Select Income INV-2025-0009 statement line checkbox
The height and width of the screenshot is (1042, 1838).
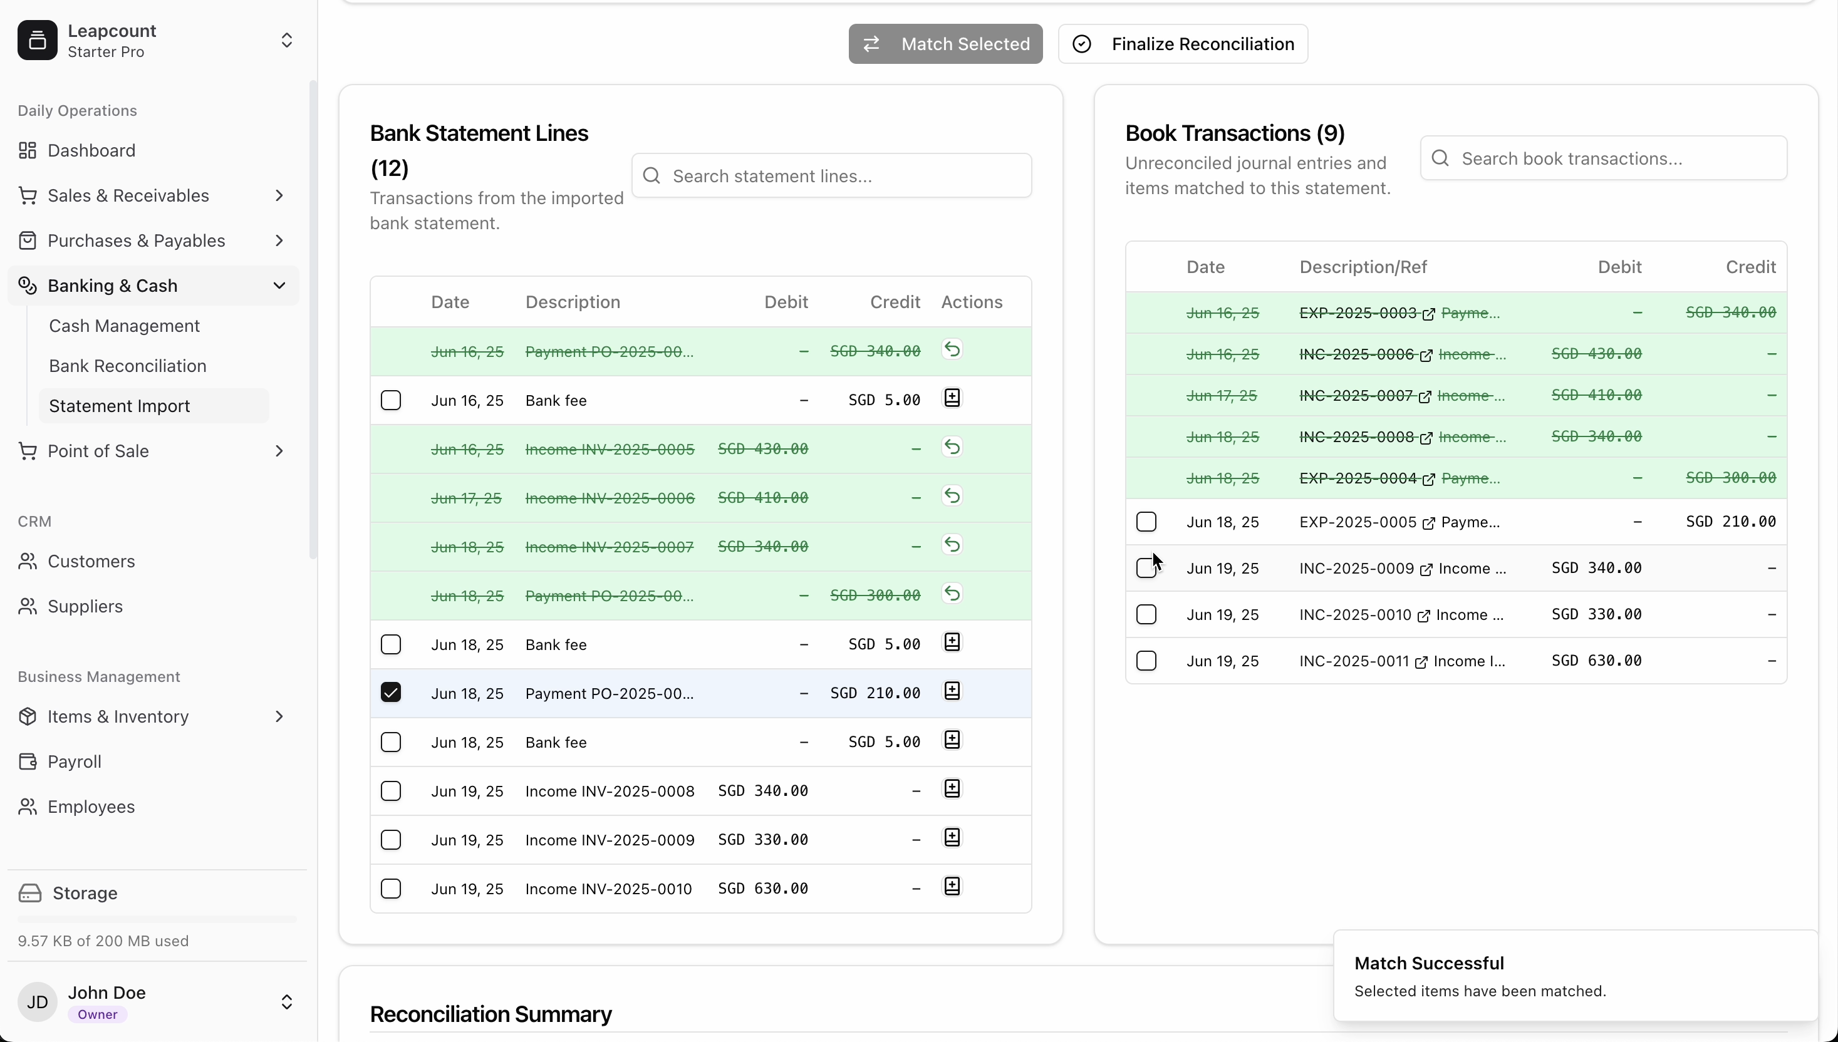391,840
